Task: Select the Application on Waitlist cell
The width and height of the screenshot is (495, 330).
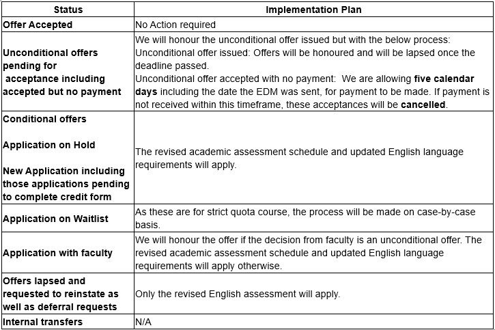Action: click(x=56, y=219)
